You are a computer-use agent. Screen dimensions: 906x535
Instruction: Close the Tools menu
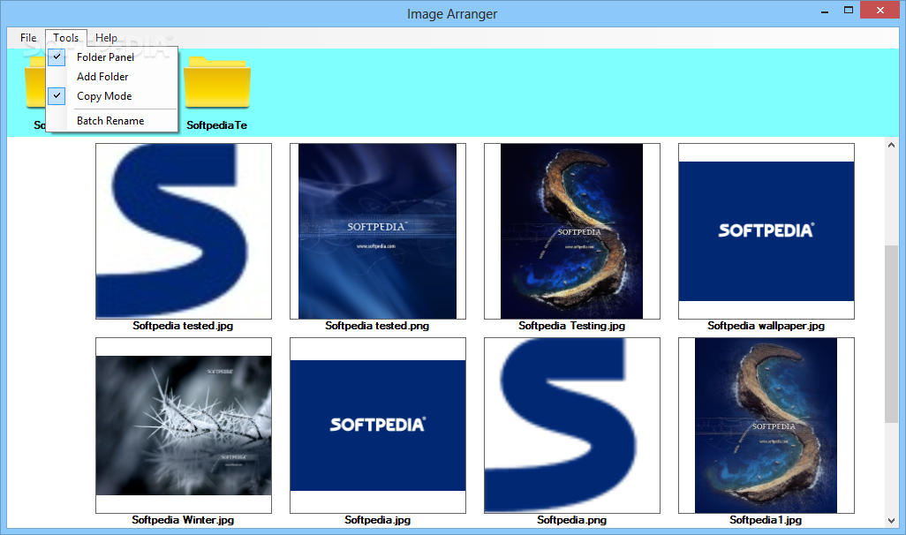point(66,38)
